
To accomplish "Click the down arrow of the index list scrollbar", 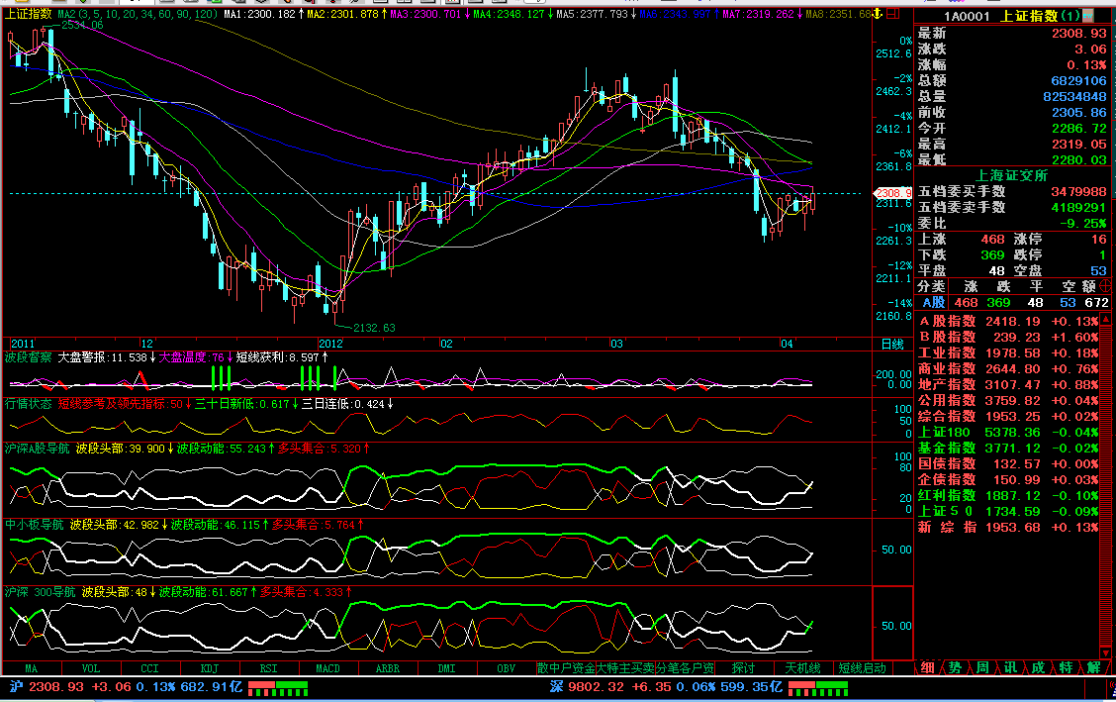I will [x=1105, y=652].
